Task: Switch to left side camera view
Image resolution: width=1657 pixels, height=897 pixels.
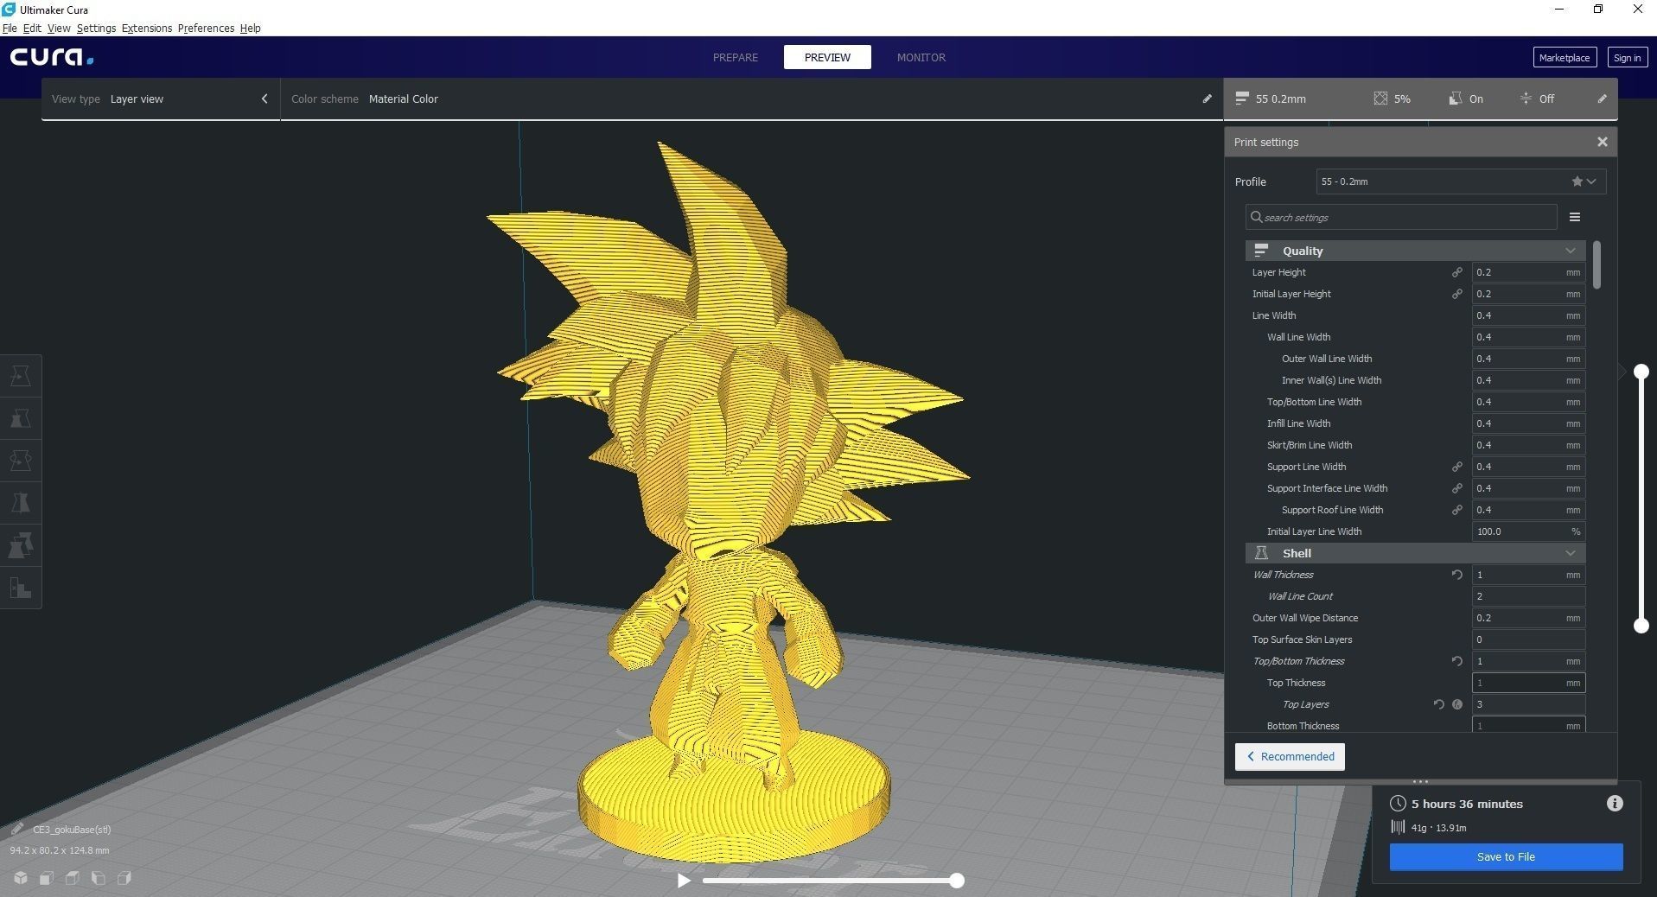Action: point(99,878)
